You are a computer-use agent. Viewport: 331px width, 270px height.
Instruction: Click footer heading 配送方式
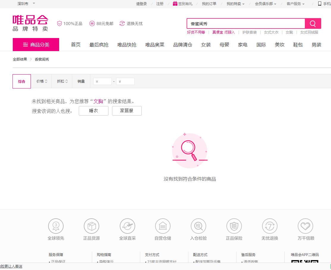pyautogui.click(x=200, y=255)
